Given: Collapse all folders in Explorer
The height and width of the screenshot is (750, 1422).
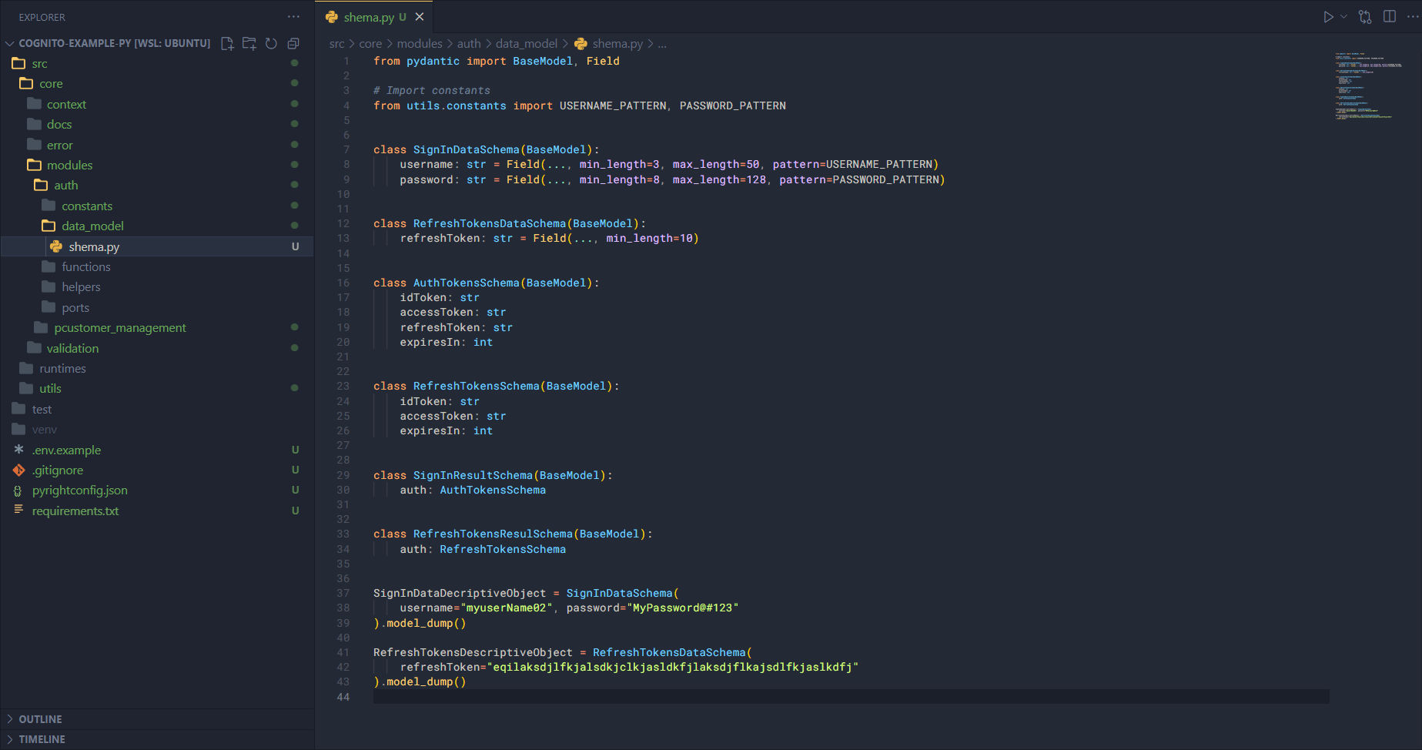Looking at the screenshot, I should (293, 43).
